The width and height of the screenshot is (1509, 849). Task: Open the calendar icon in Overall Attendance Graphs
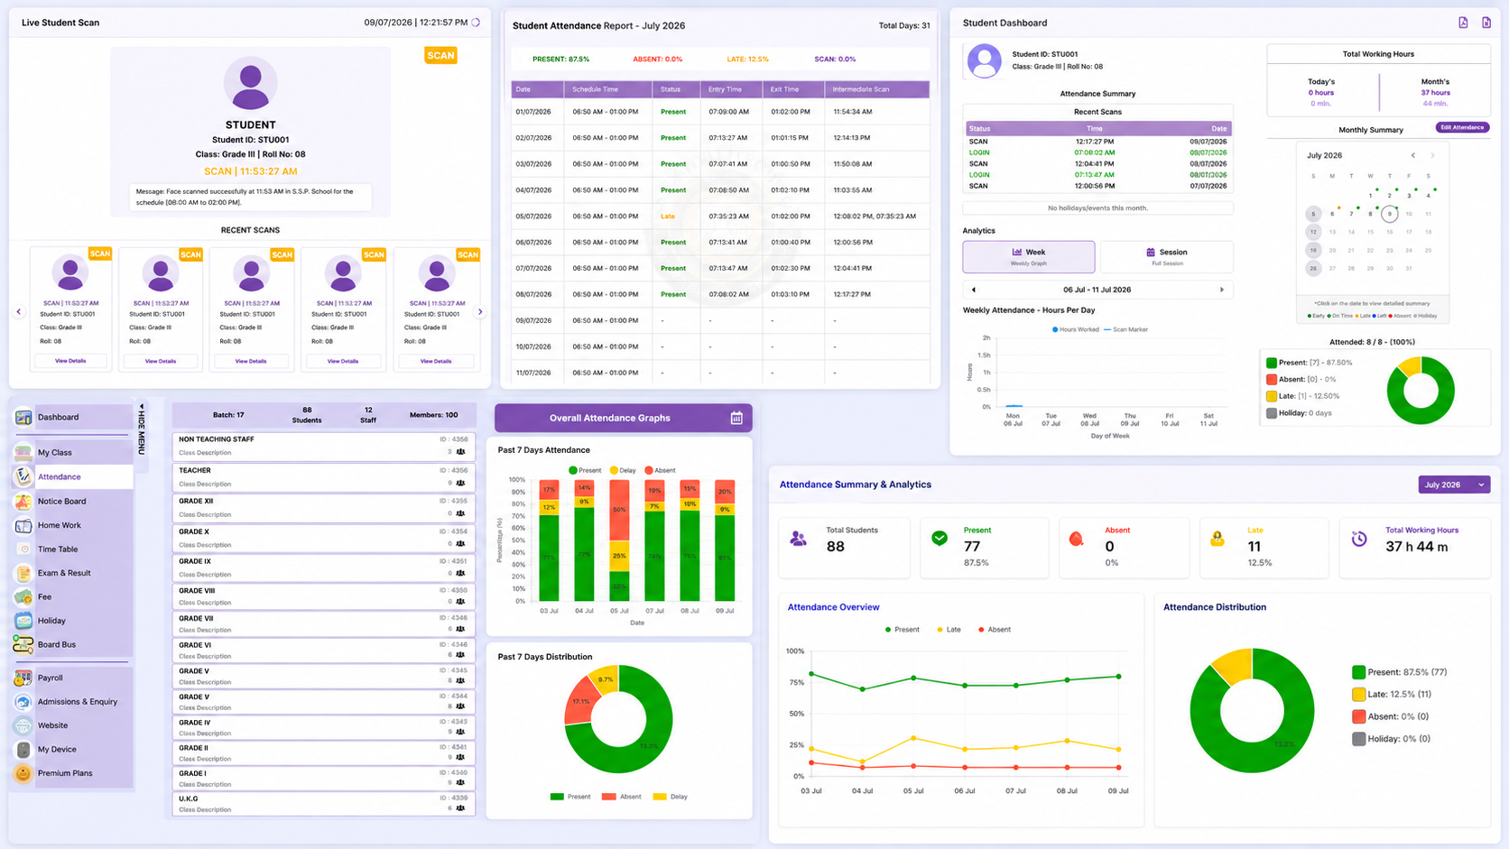coord(736,418)
